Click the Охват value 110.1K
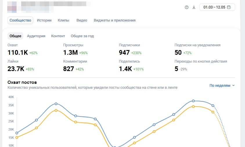The image size is (245, 147). click(x=18, y=52)
